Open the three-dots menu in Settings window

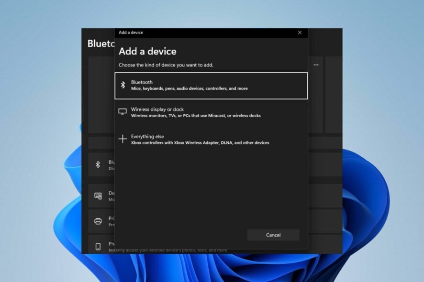tap(316, 65)
